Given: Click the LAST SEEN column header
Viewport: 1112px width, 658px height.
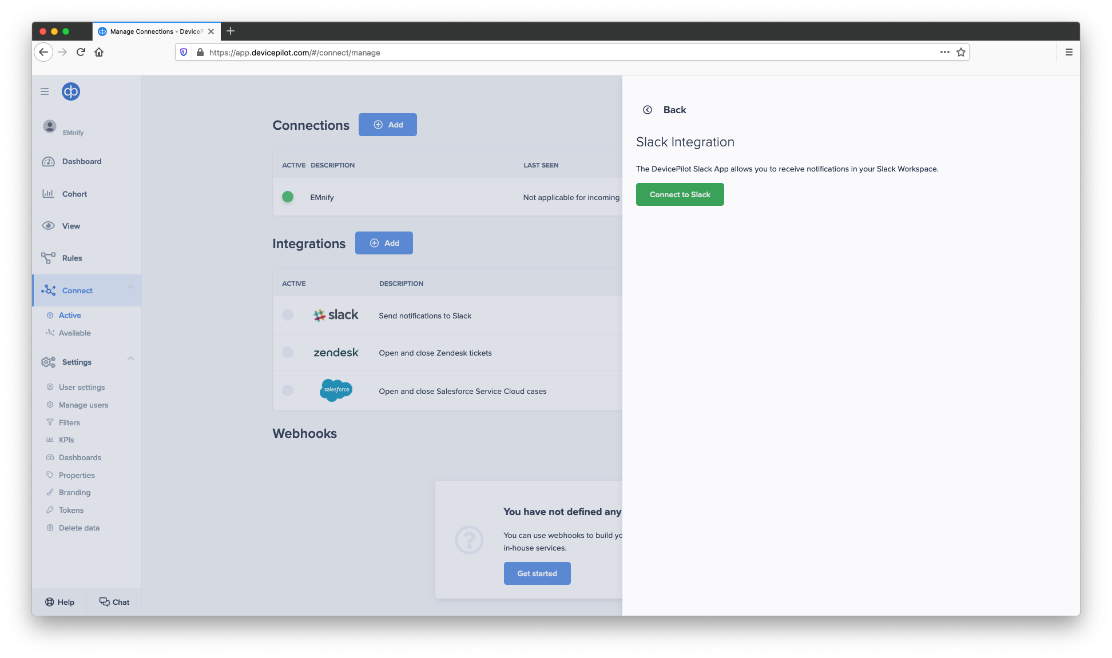Looking at the screenshot, I should click(541, 165).
